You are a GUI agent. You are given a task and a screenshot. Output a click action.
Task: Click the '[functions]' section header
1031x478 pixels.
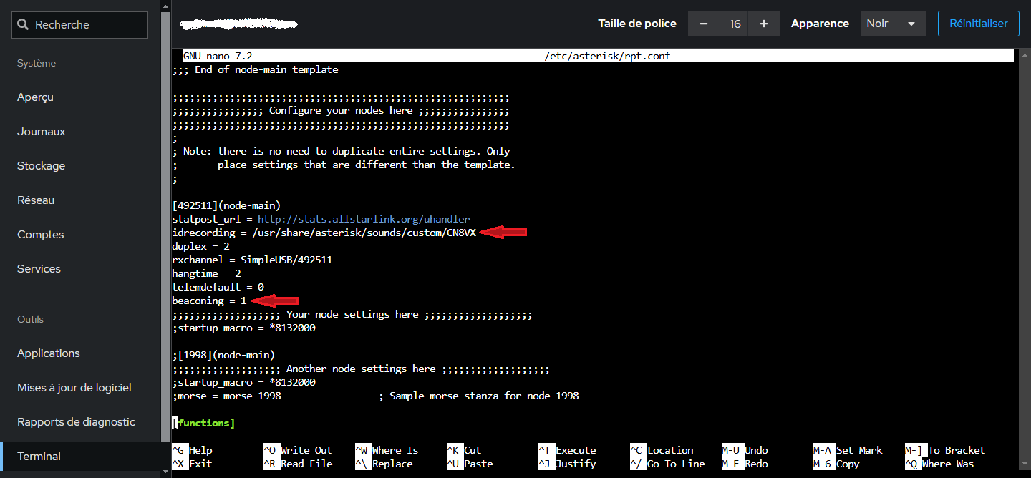[203, 423]
